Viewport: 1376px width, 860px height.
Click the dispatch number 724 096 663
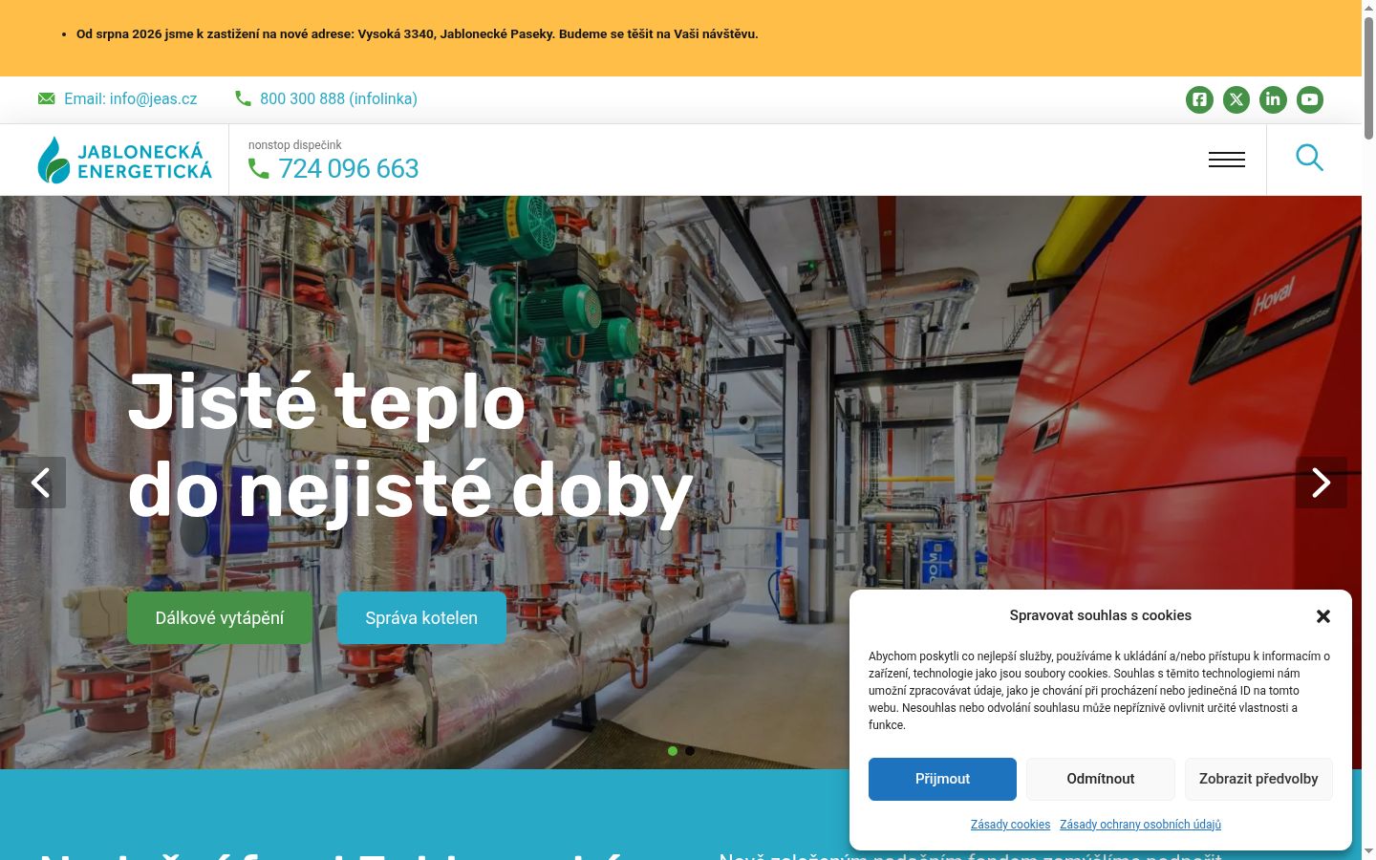point(349,169)
